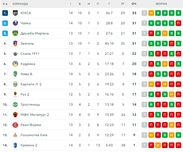Click the Скала 1911 team logo

point(15,54)
